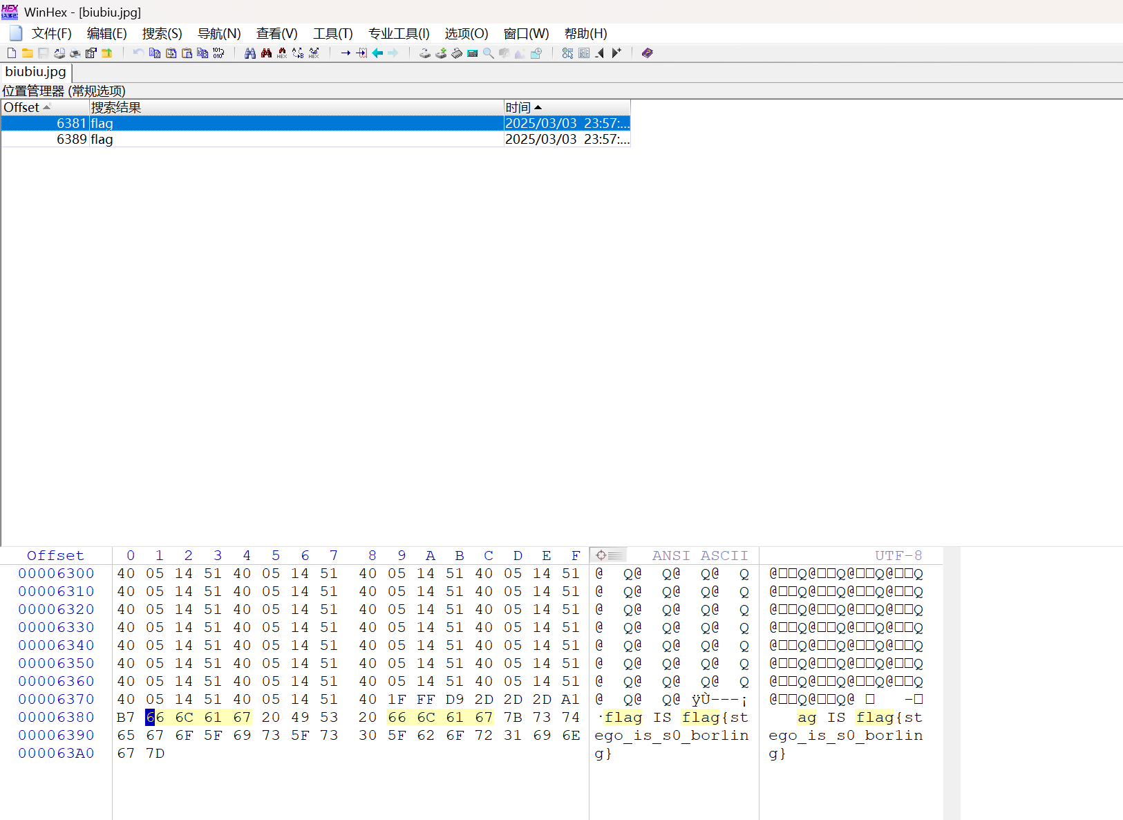Click the cyan Back navigation arrow
1123x820 pixels.
click(377, 53)
